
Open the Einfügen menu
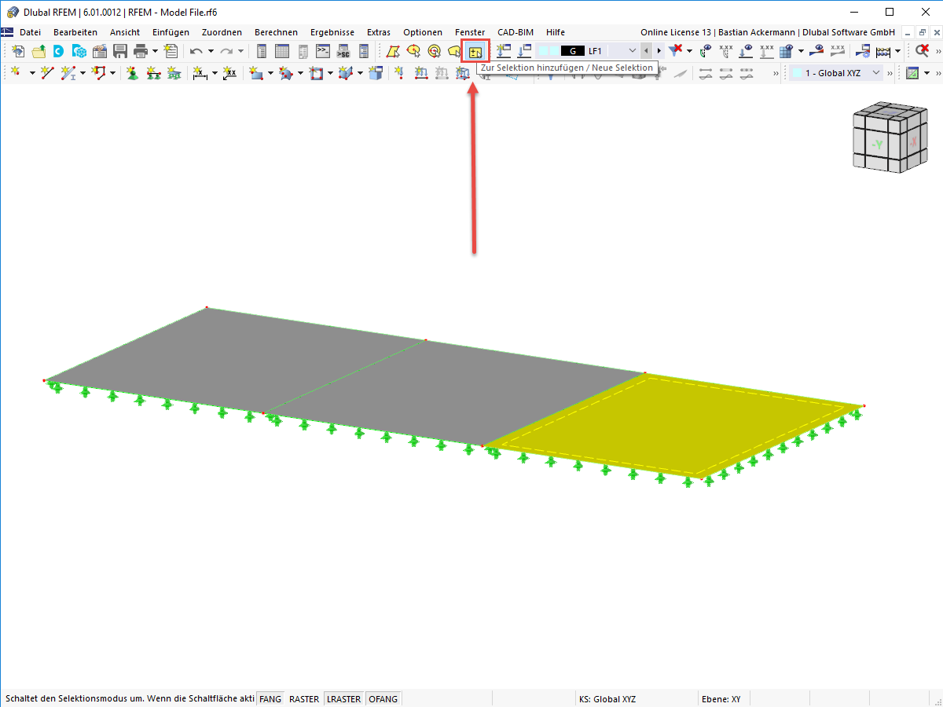[171, 32]
